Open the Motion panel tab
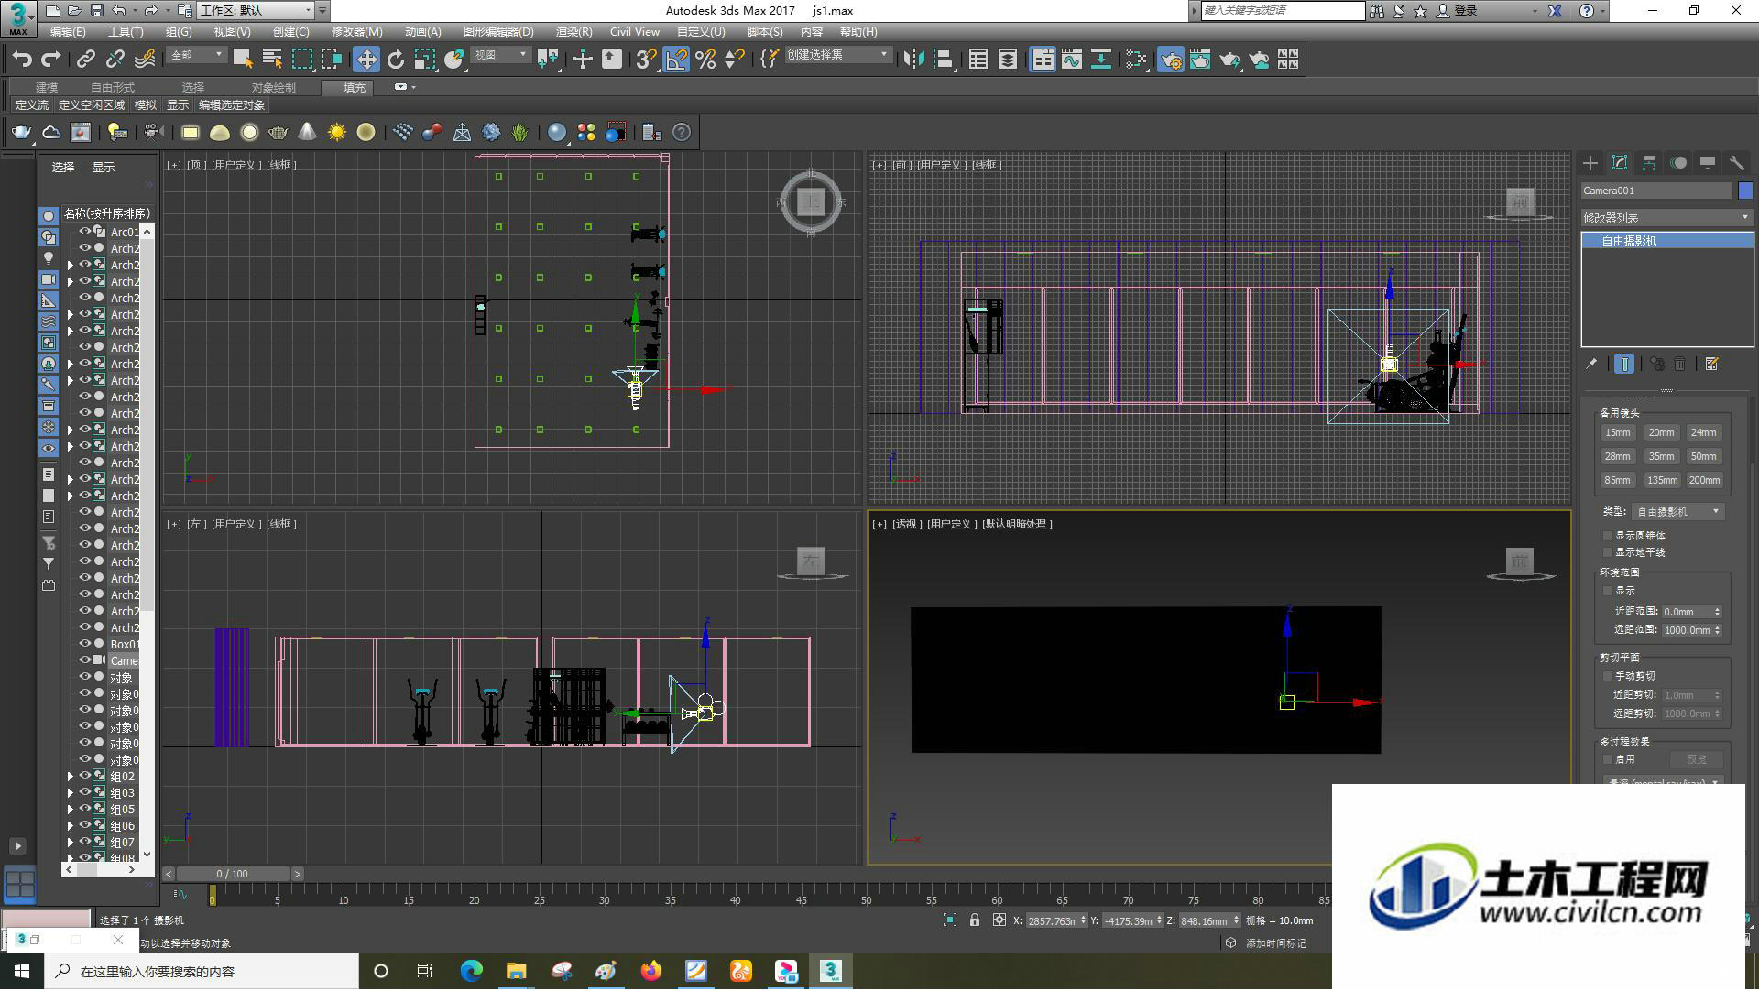The width and height of the screenshot is (1759, 991). click(1678, 163)
